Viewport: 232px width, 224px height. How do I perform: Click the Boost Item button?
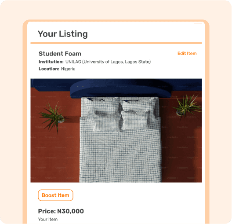[55, 195]
